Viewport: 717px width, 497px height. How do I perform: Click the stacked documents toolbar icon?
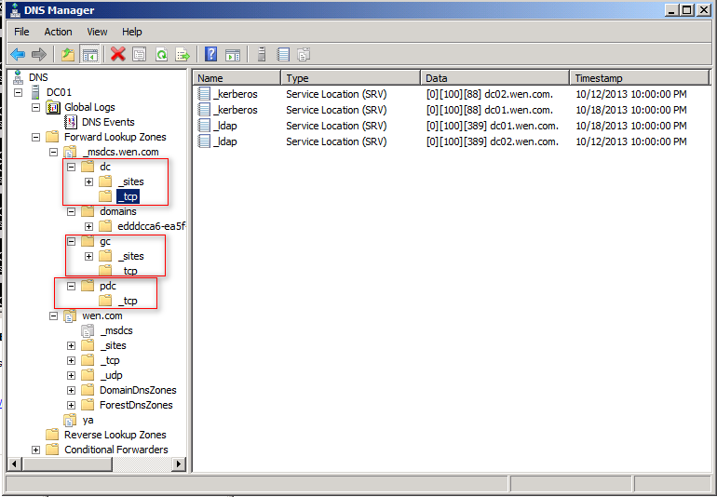(x=304, y=54)
